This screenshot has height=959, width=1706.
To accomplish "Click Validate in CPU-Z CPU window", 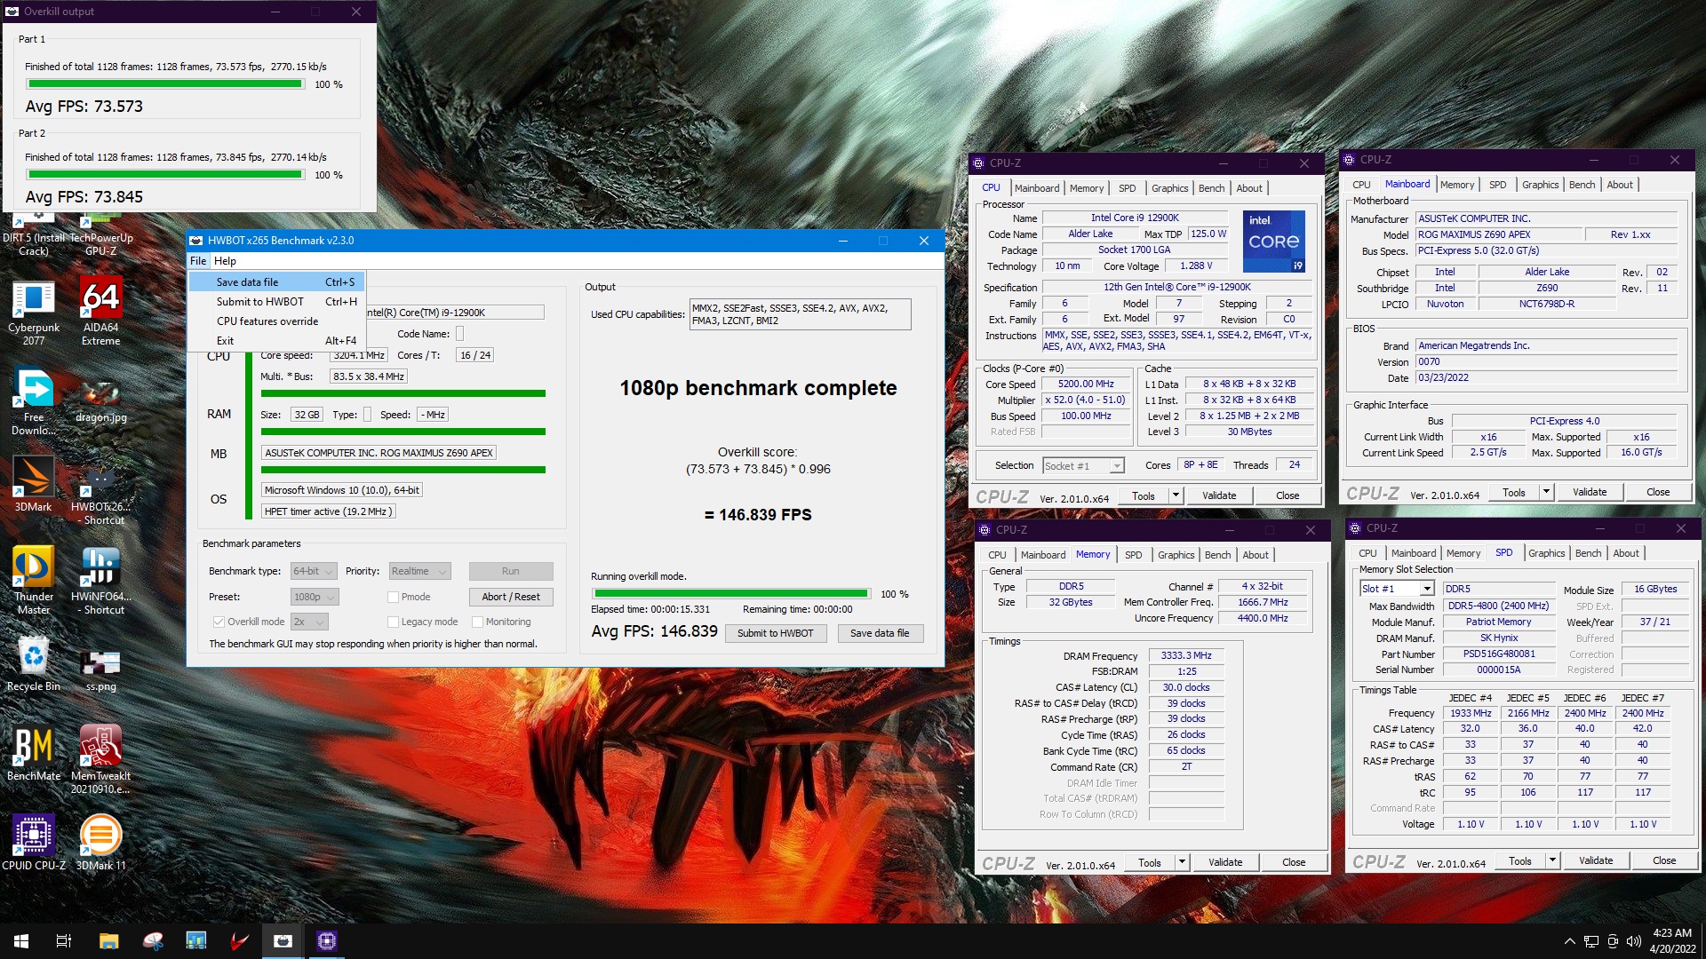I will 1219,495.
